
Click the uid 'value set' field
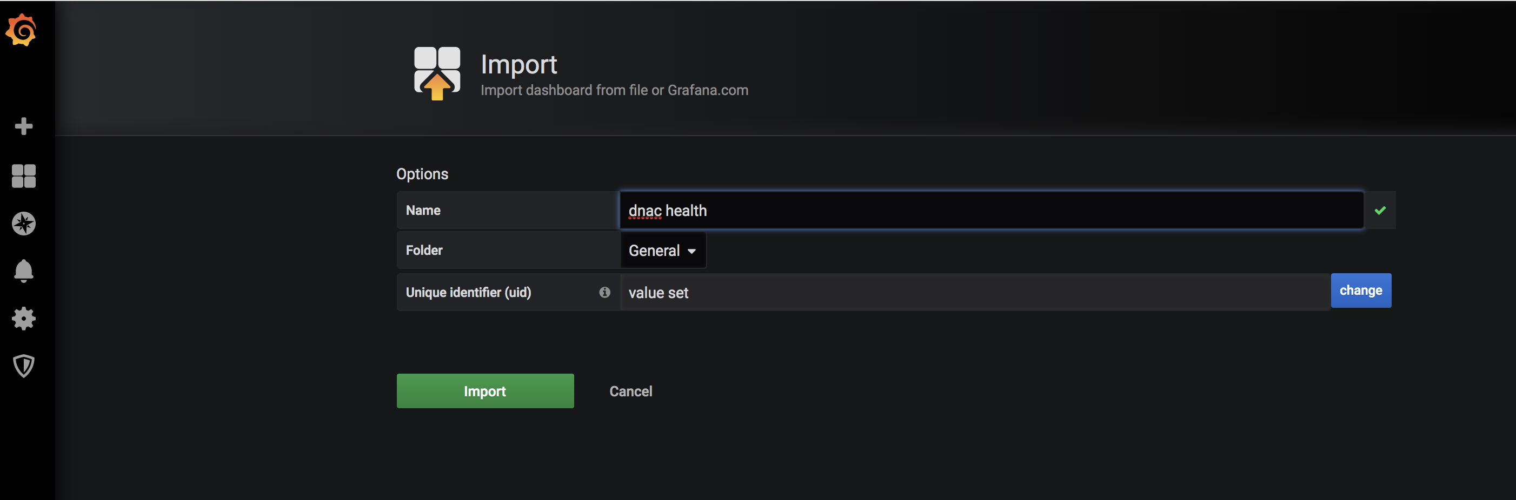(x=975, y=293)
